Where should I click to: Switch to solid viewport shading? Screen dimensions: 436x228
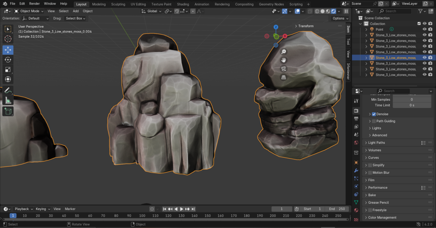coord(322,11)
